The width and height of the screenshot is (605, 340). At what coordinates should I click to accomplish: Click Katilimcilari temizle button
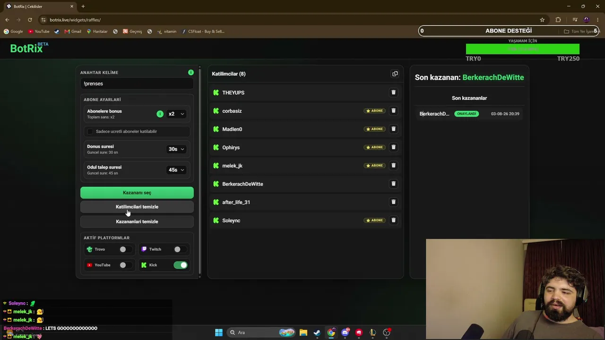[x=137, y=207]
